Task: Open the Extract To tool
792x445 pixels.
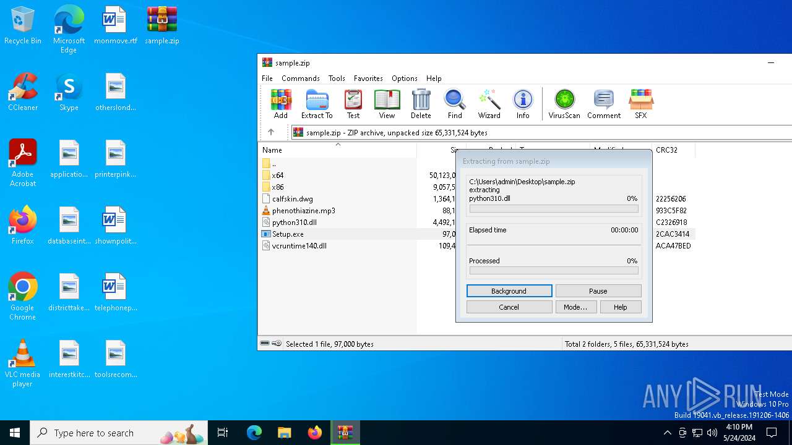Action: pos(317,104)
